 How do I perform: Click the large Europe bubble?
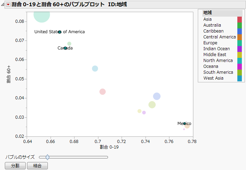tap(42, 15)
